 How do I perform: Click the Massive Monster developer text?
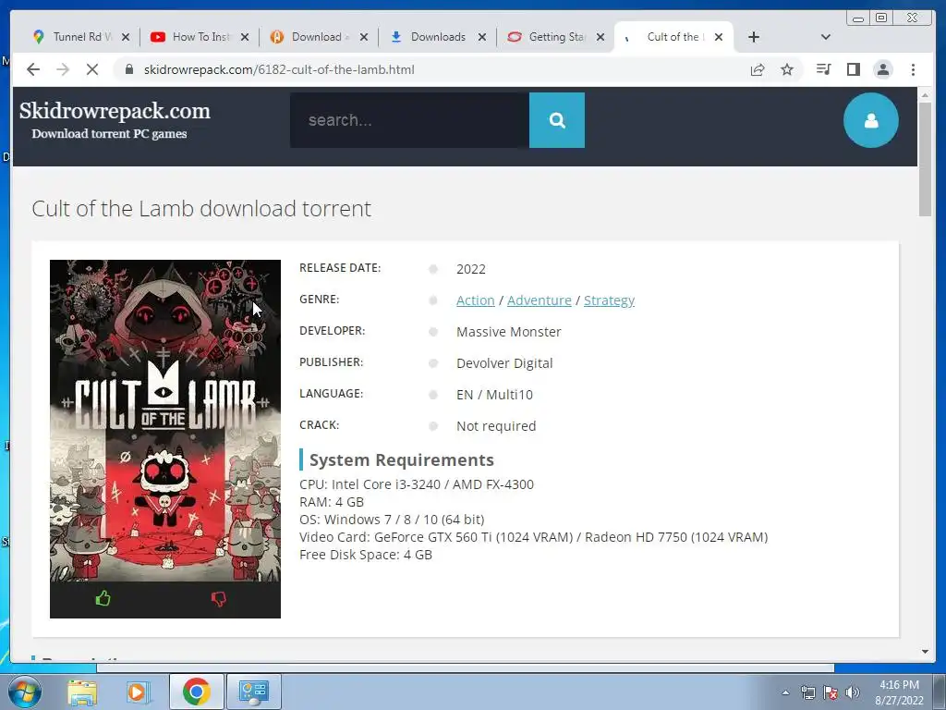coord(509,332)
